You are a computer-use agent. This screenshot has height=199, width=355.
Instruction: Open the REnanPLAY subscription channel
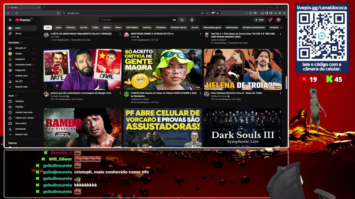pyautogui.click(x=22, y=48)
